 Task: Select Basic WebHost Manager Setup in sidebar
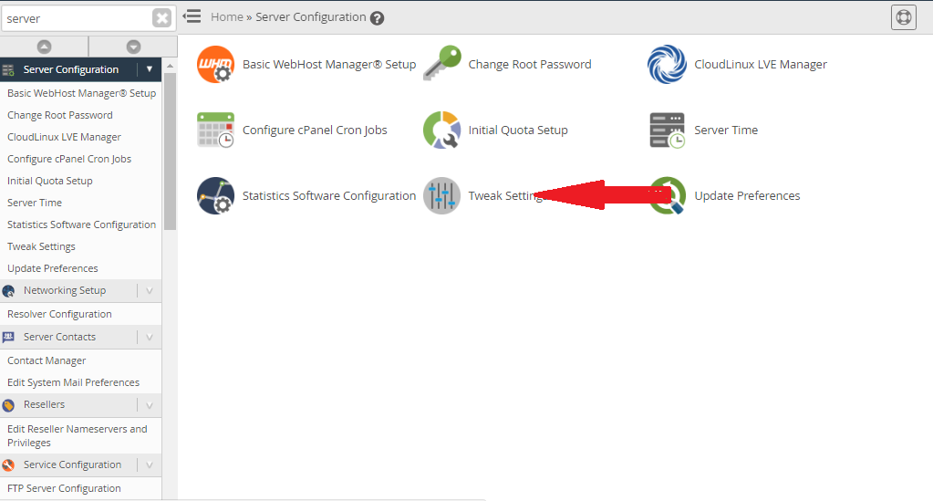(81, 93)
